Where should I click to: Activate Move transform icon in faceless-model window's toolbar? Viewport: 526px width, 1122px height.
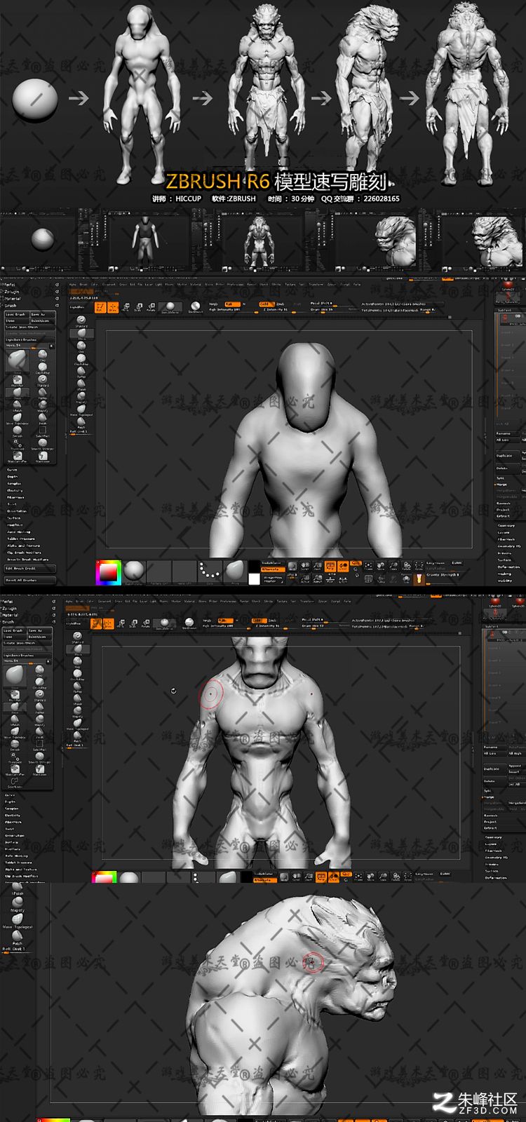(126, 307)
